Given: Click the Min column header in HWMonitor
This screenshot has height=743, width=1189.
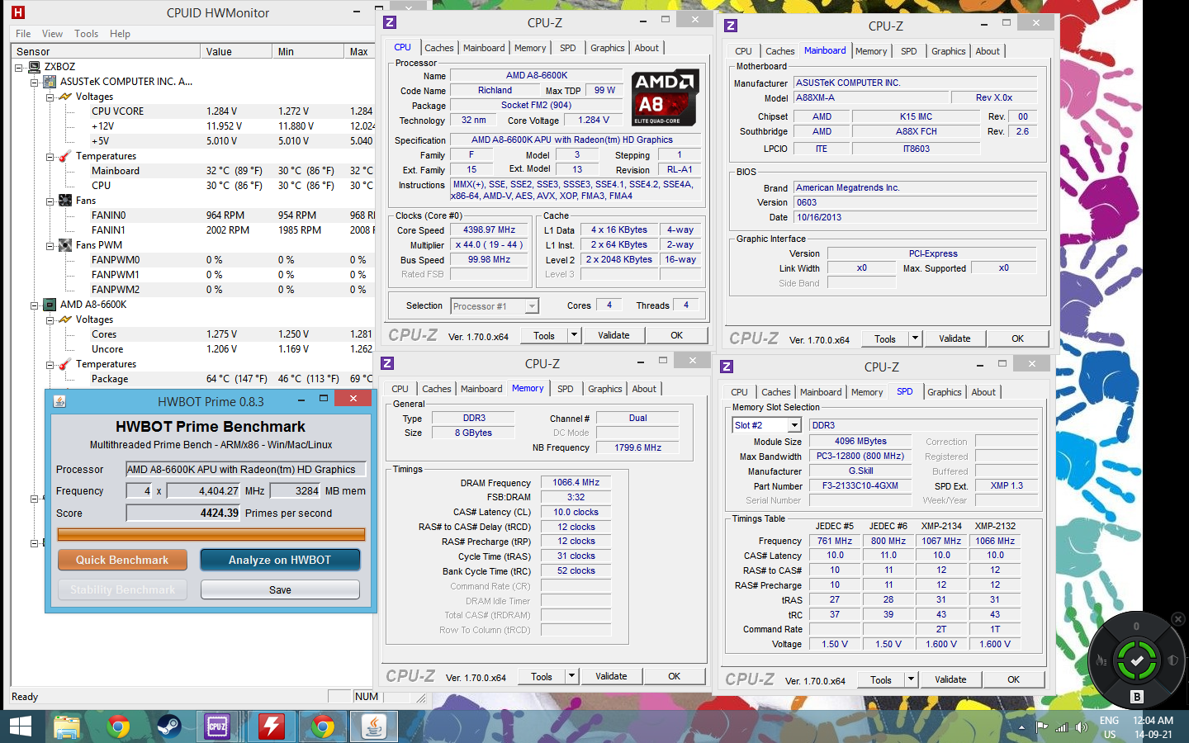Looking at the screenshot, I should pos(308,51).
